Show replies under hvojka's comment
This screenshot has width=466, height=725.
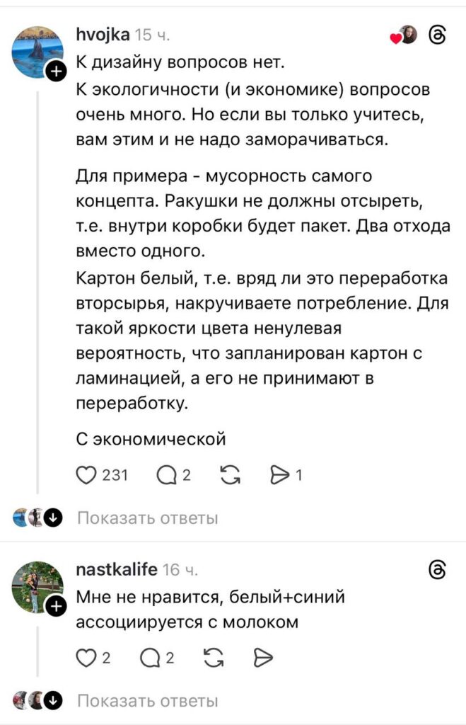coord(147,518)
